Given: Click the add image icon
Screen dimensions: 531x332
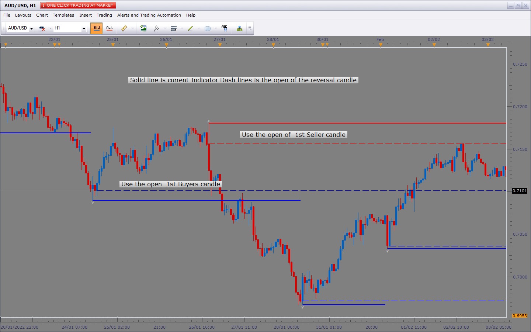Looking at the screenshot, I should pyautogui.click(x=143, y=28).
